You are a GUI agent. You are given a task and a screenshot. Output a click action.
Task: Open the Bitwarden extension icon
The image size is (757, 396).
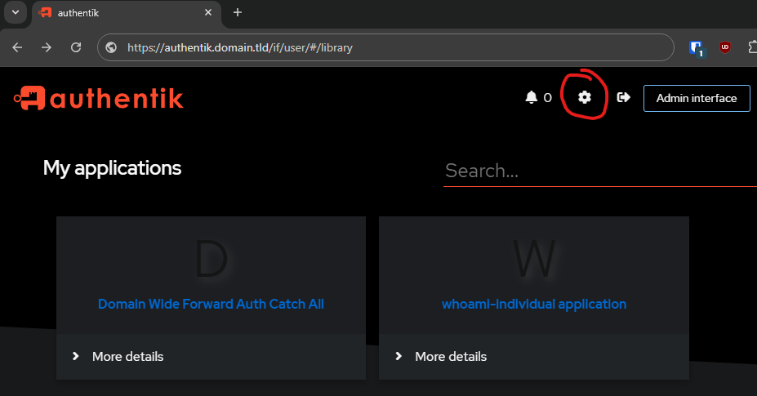pos(697,48)
